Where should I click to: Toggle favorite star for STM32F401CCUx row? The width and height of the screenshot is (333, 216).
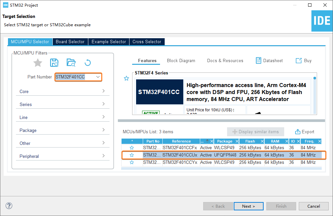click(x=132, y=155)
